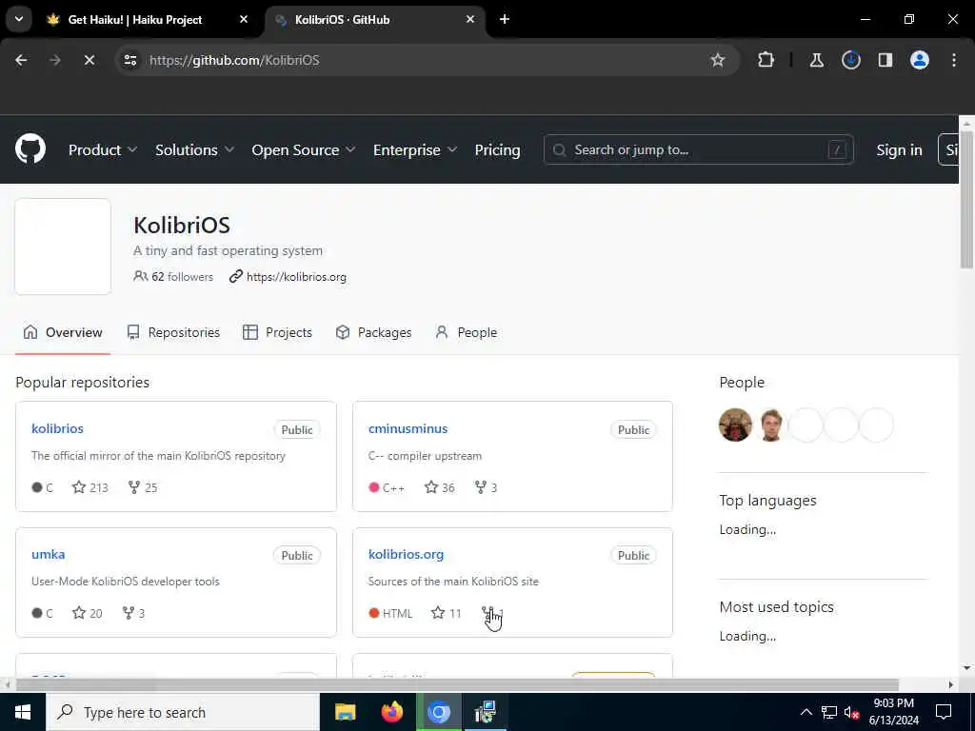Click the KolibriOS organization avatar
Viewport: 975px width, 731px height.
[63, 247]
